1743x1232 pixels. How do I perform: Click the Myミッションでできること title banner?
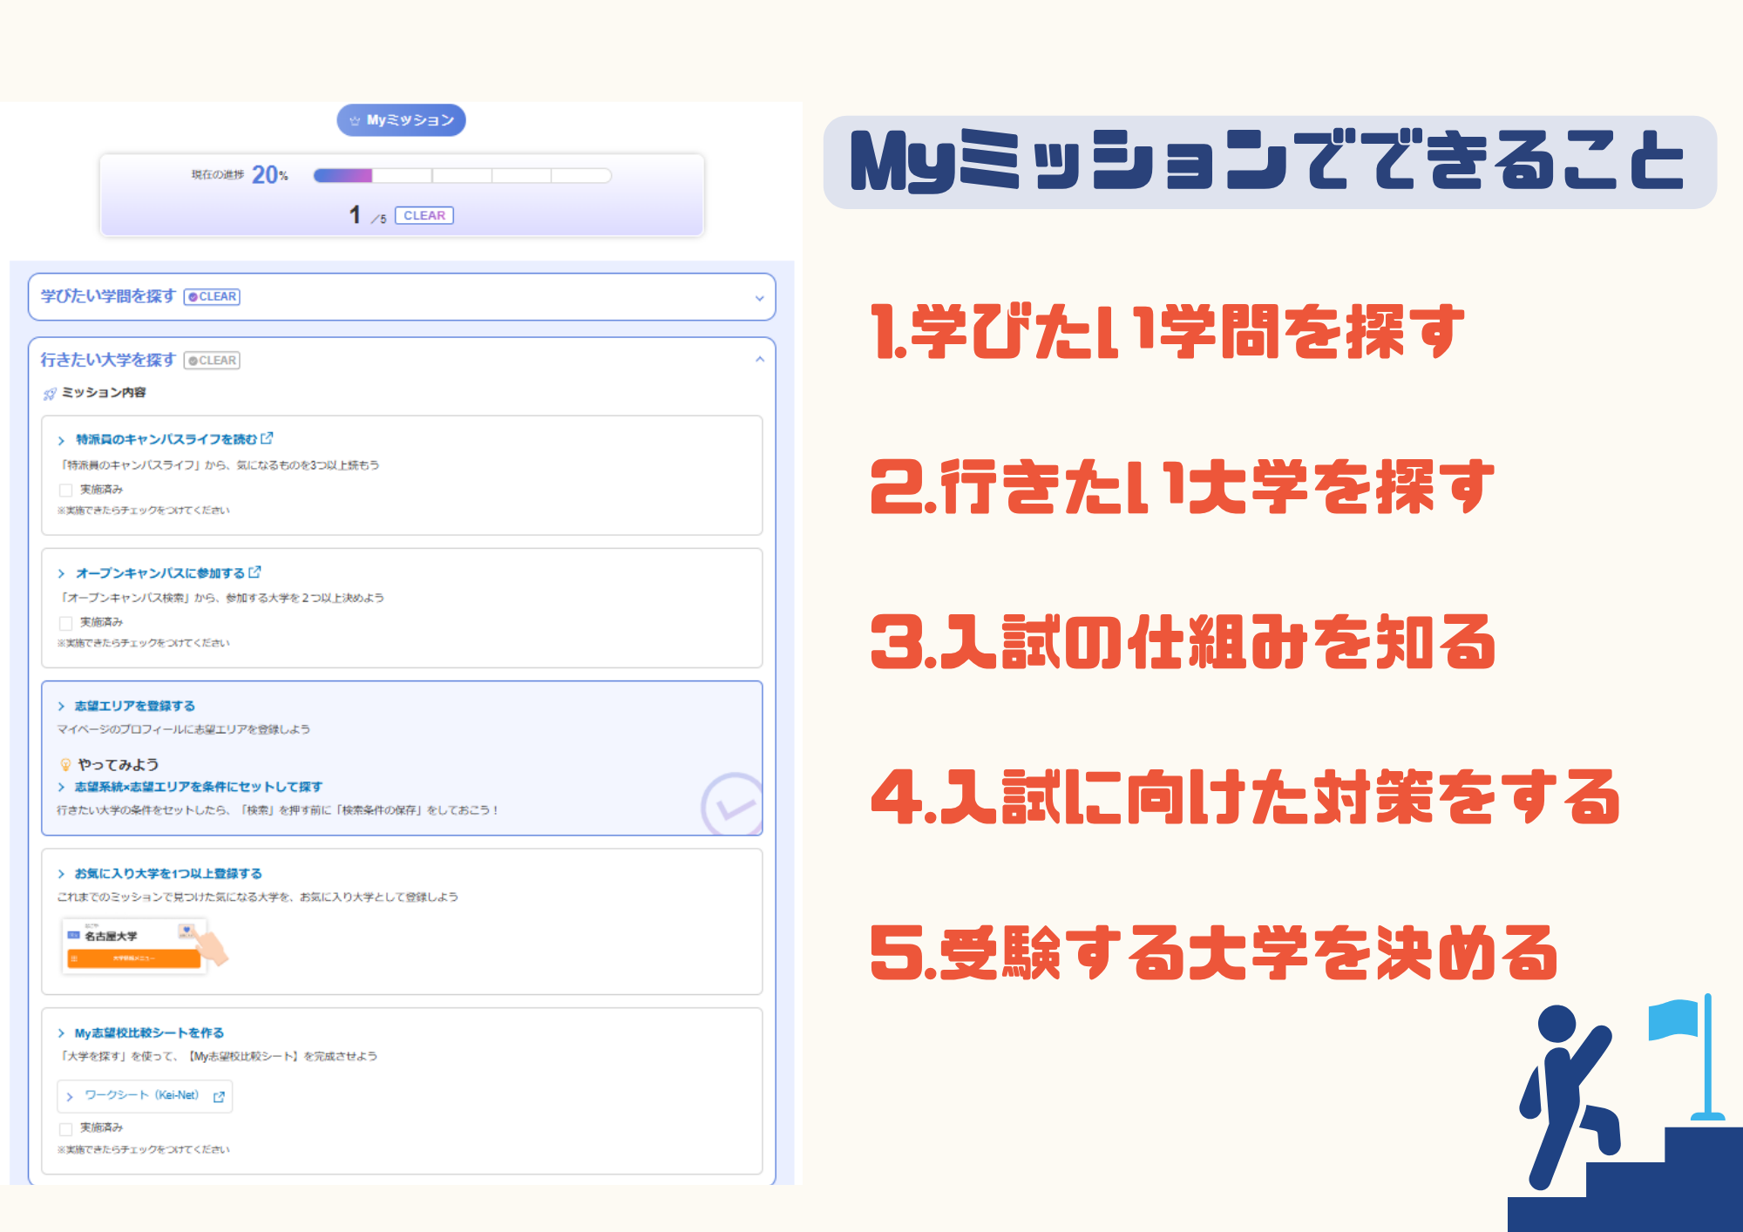(x=1270, y=162)
